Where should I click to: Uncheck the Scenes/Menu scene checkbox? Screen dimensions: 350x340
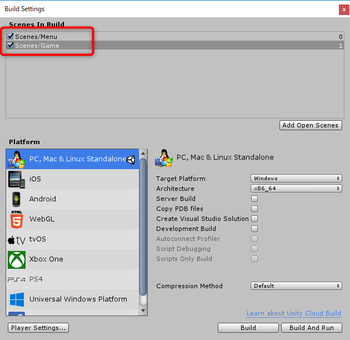10,36
